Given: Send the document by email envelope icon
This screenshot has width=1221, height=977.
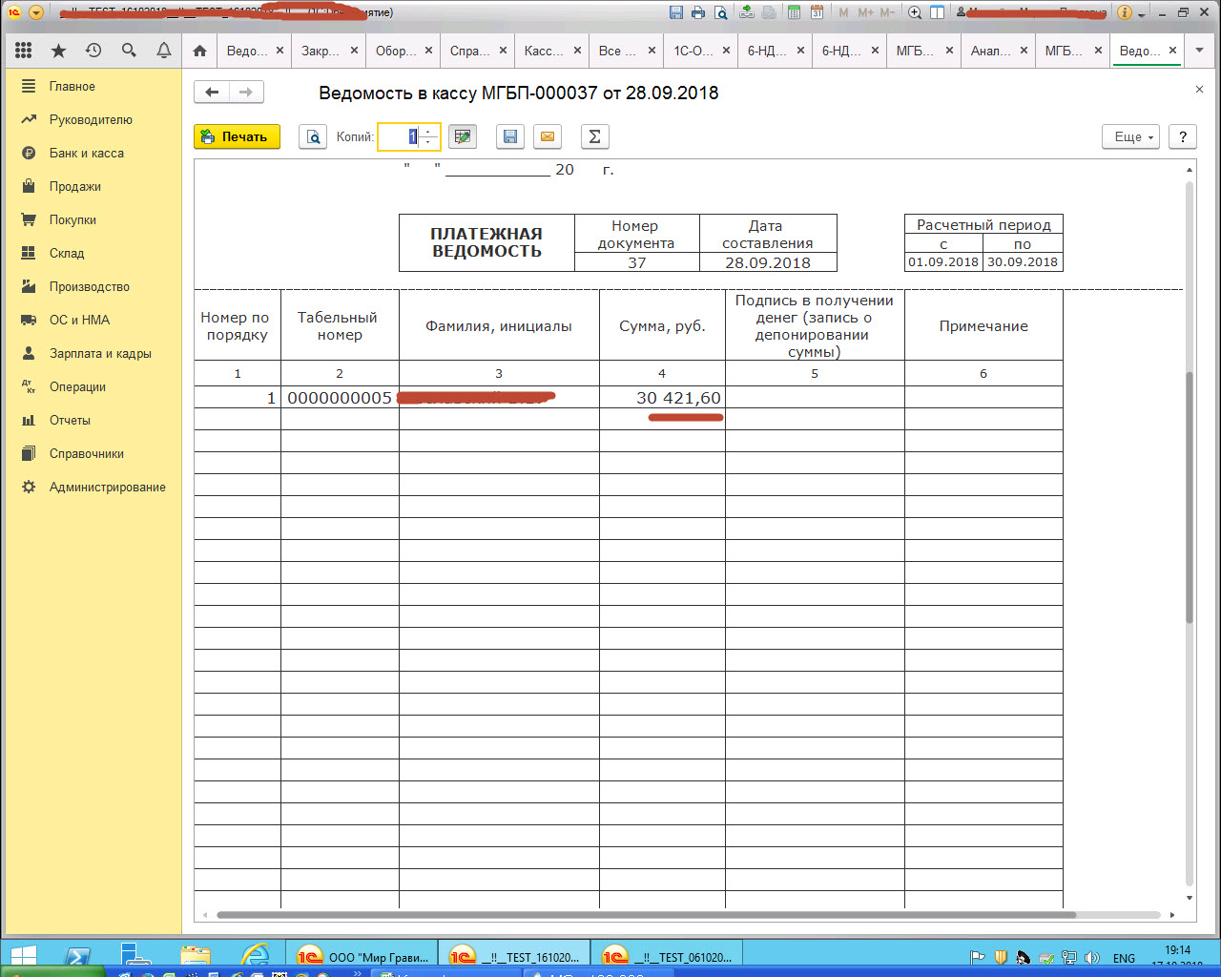Looking at the screenshot, I should point(548,136).
